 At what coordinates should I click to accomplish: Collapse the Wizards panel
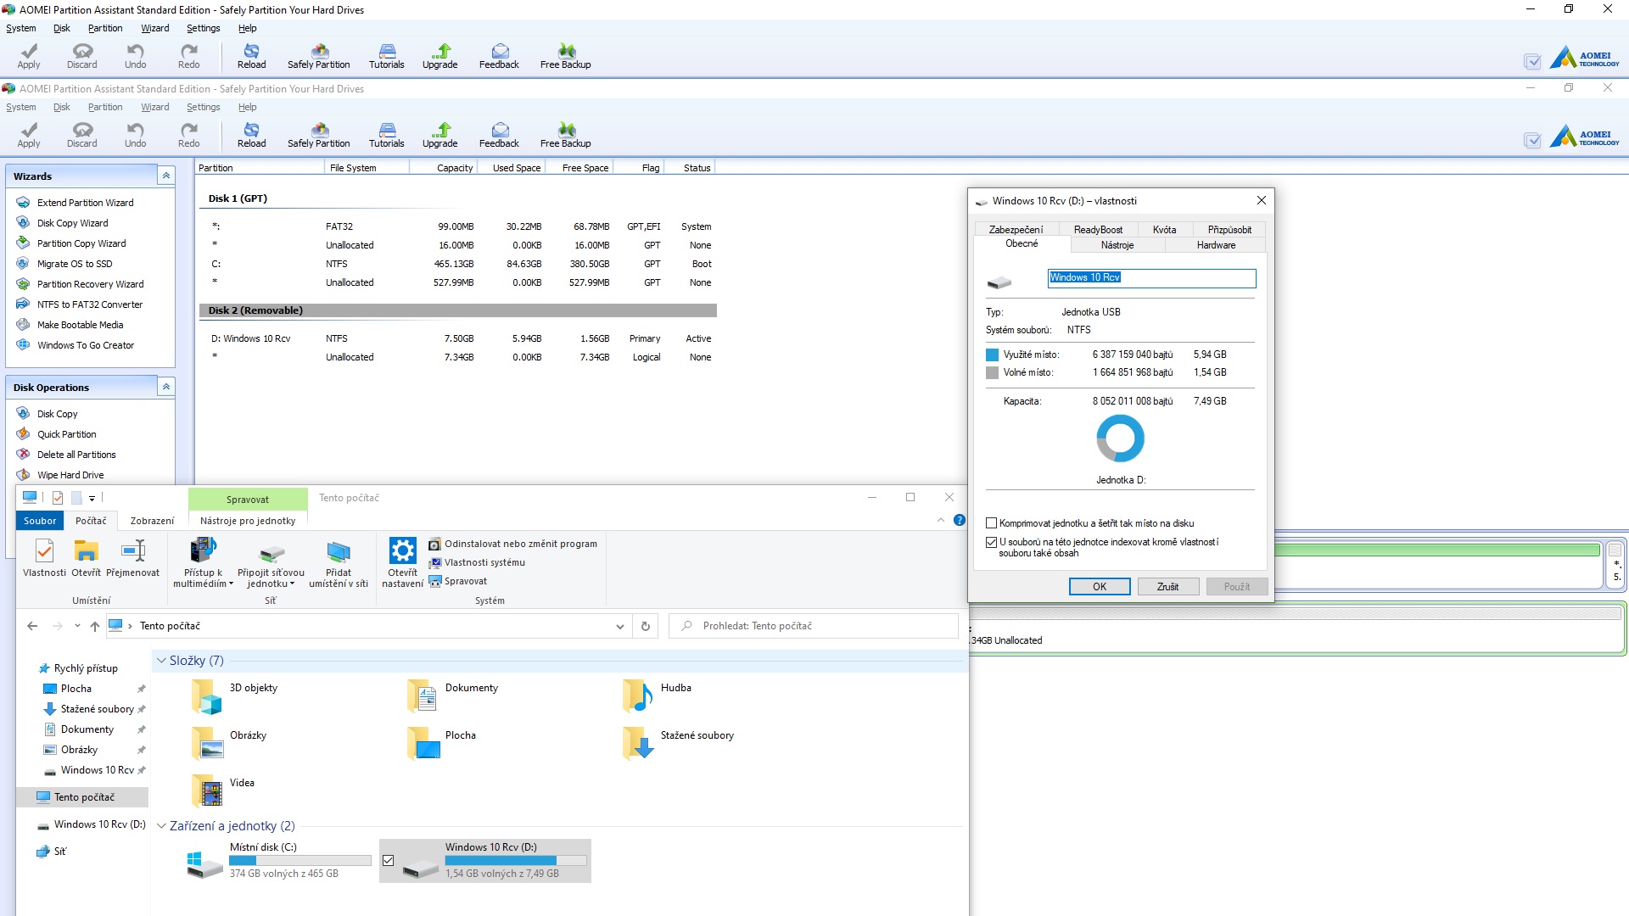coord(166,176)
